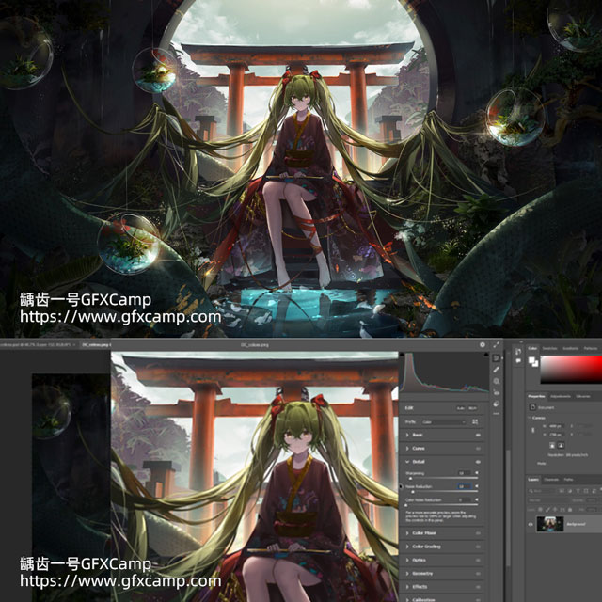Toggle the canvas width-height link icon
Viewport: 602px width, 602px height.
click(x=533, y=430)
